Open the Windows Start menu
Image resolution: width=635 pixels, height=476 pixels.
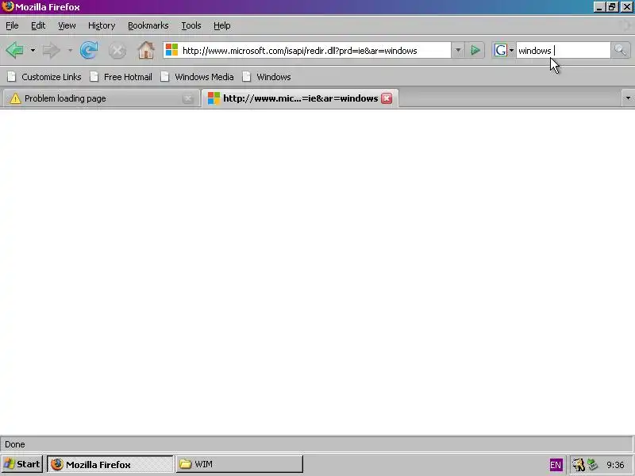22,464
